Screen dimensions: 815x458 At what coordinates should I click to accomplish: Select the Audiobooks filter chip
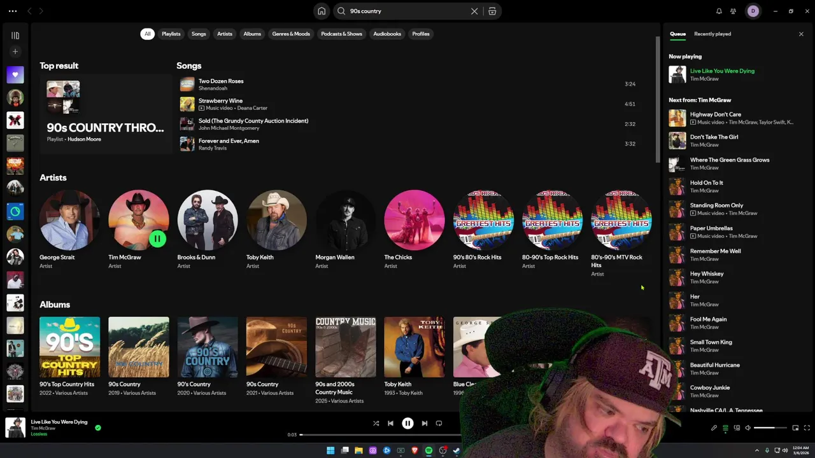tap(387, 34)
